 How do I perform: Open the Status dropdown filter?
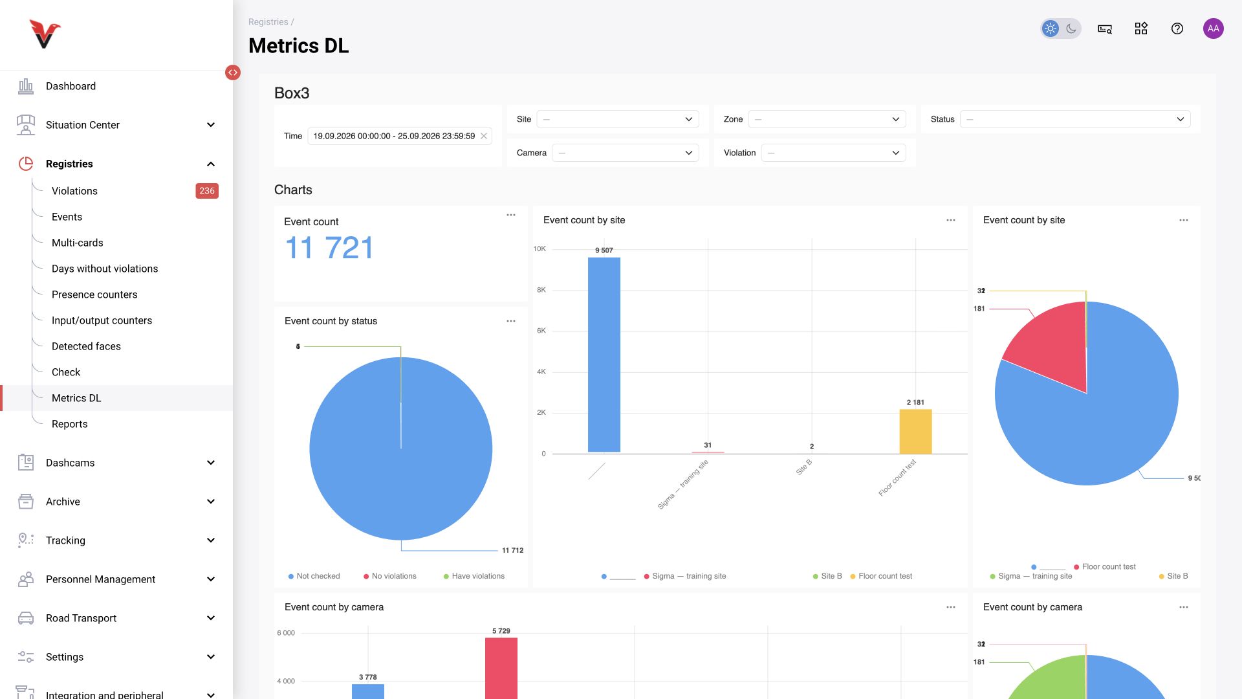point(1075,119)
